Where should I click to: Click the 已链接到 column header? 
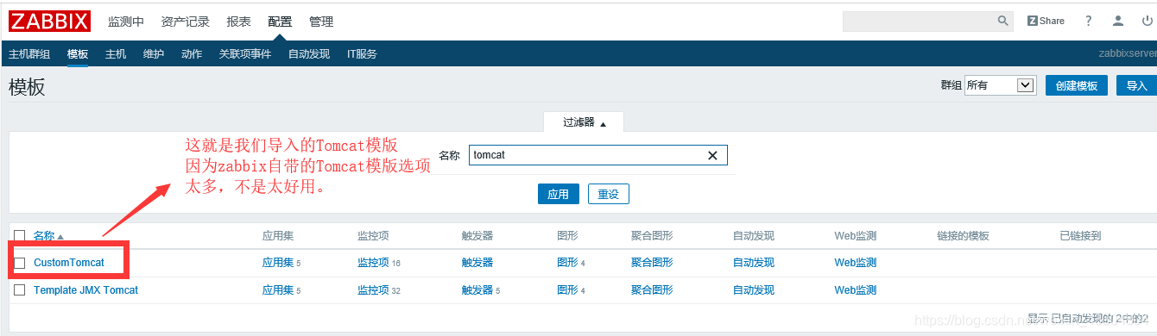1080,236
